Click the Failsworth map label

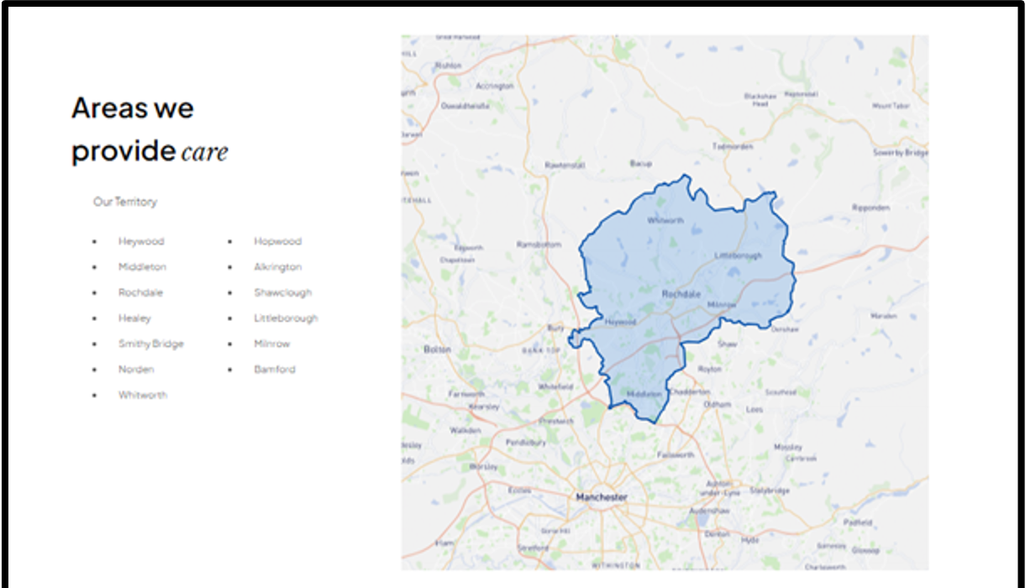(x=676, y=454)
